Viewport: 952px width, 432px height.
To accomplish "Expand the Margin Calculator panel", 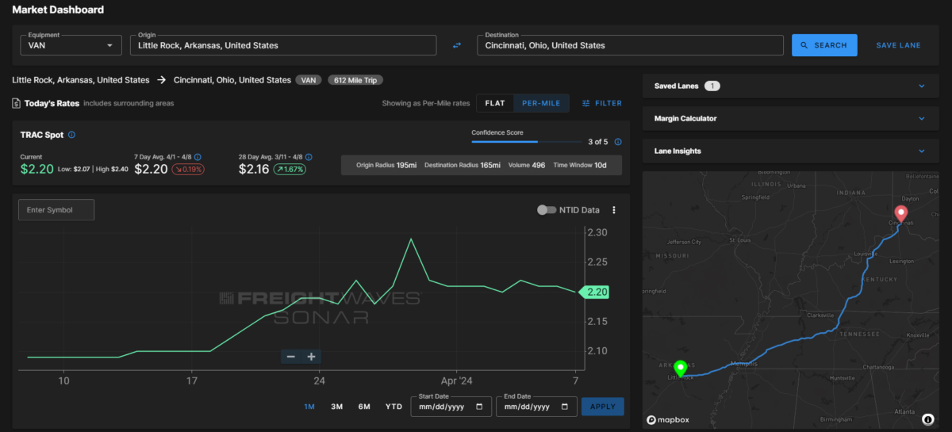I will coord(789,118).
